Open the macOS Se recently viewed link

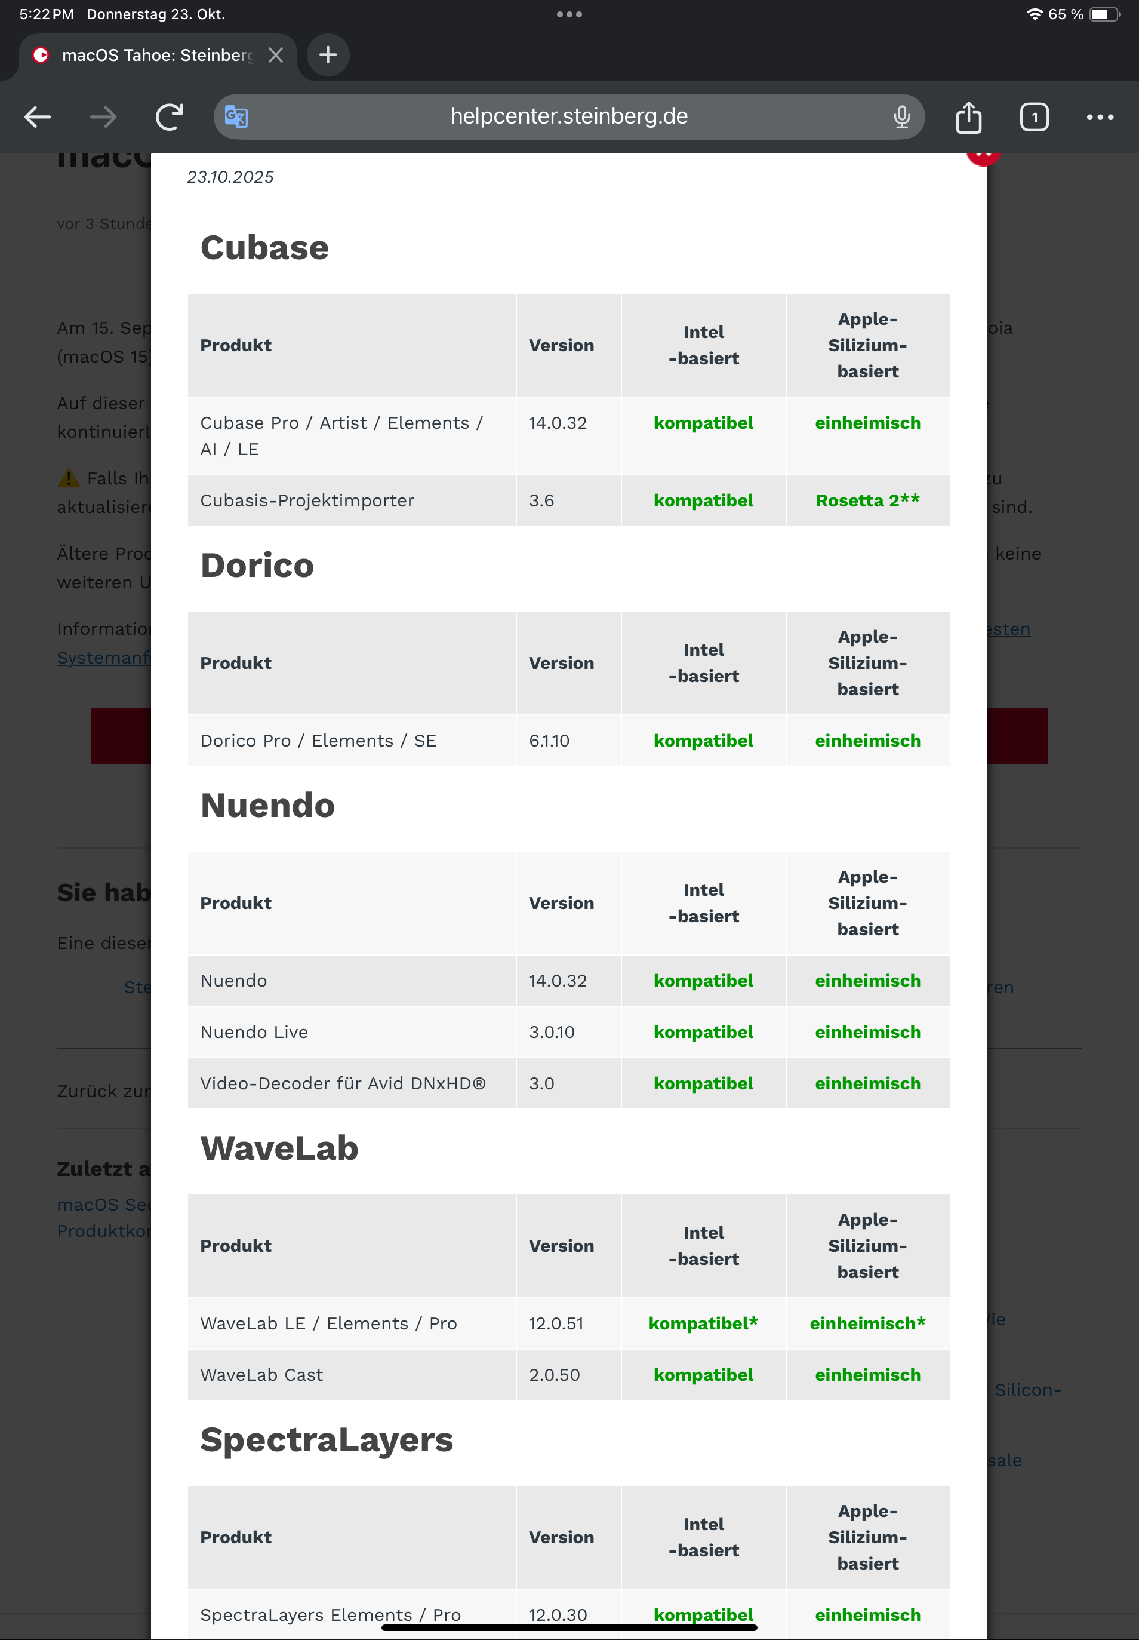[103, 1205]
